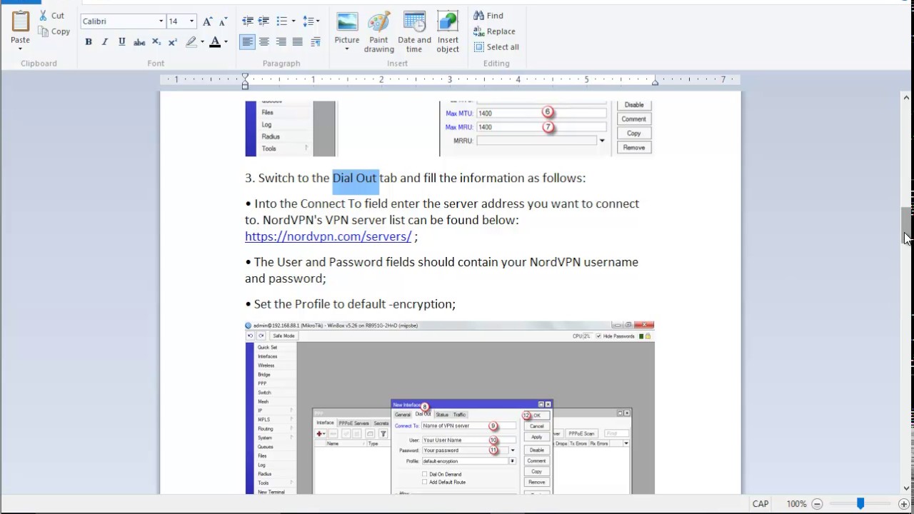Open the Calibri font family dropdown

click(x=161, y=21)
